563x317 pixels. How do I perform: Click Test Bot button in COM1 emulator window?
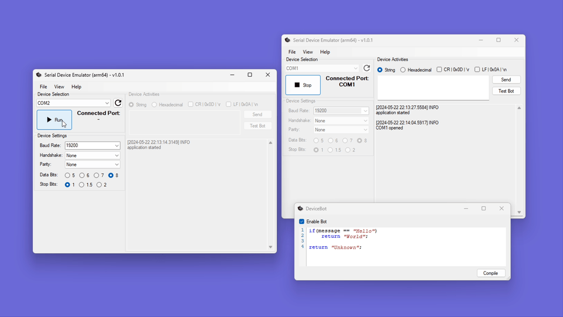pyautogui.click(x=506, y=91)
